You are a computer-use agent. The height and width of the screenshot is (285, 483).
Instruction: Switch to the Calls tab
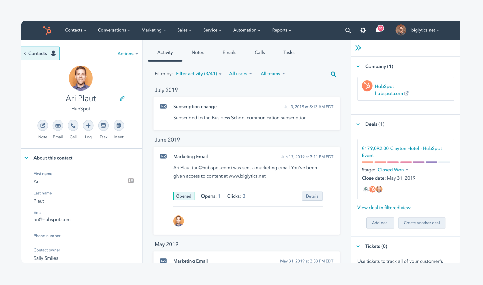click(260, 53)
